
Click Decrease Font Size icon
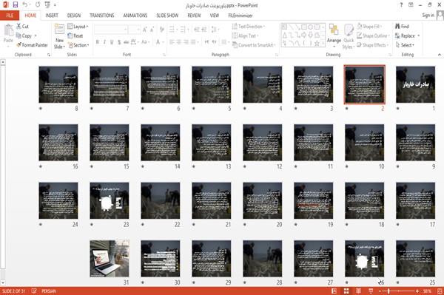tap(152, 29)
